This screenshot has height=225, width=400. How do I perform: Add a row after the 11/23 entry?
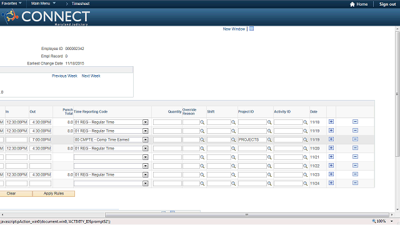tap(331, 174)
